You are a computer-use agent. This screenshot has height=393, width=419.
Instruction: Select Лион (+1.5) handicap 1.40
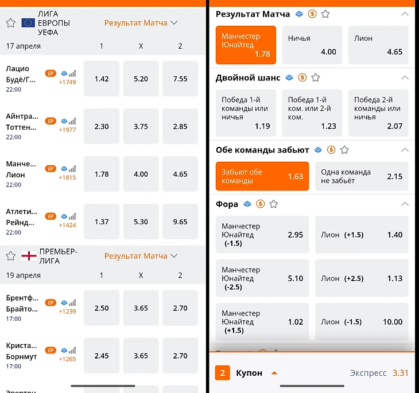(x=362, y=235)
